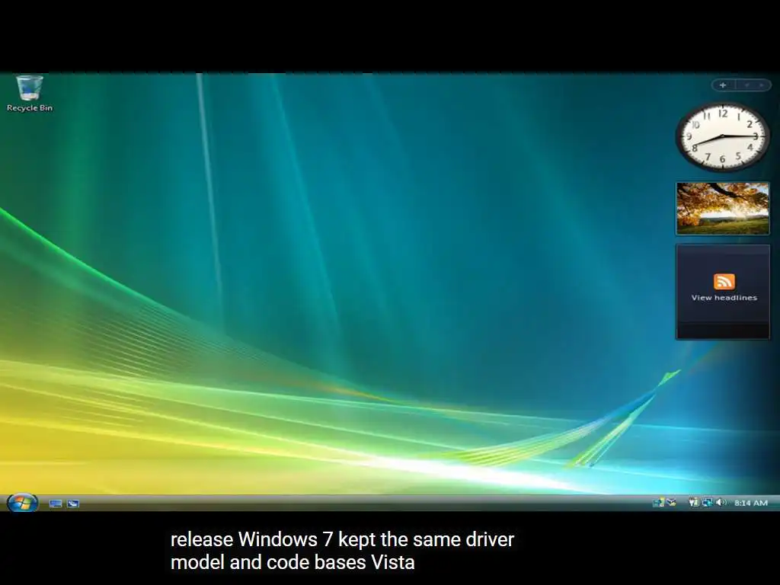This screenshot has height=585, width=780.
Task: Add gadgets with sidebar plus button
Action: (x=723, y=85)
